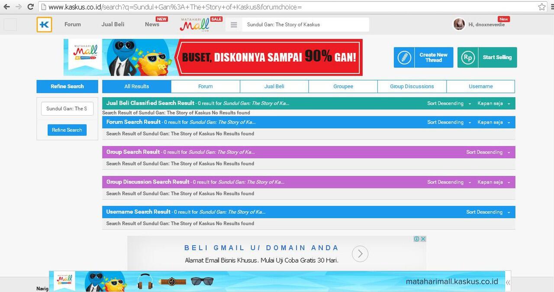This screenshot has width=554, height=292.
Task: Bookmark page with the star icon
Action: [x=542, y=7]
